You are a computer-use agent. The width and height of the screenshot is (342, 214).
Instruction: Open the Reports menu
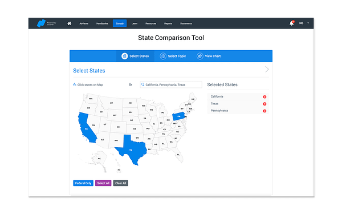(168, 23)
